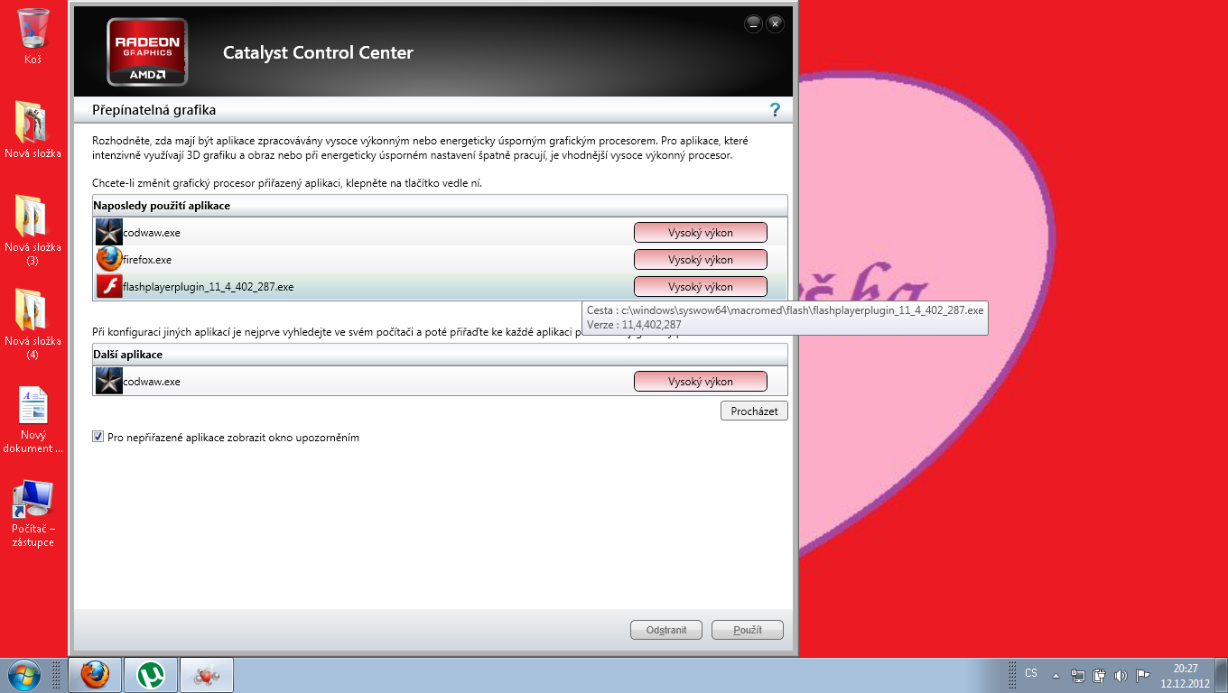1228x693 pixels.
Task: Click the codwaw.exe star icon under Další aplikace
Action: pos(108,381)
